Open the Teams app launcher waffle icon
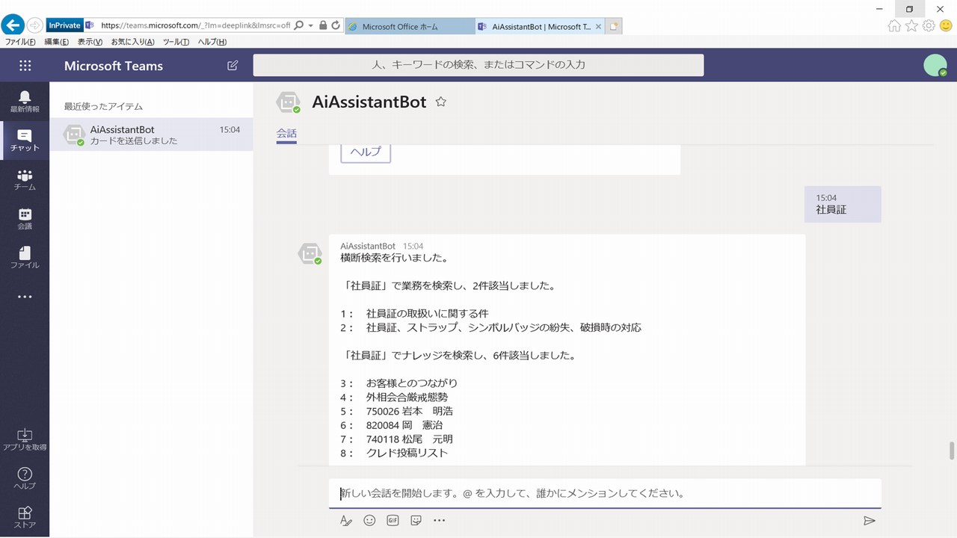957x538 pixels. tap(25, 66)
